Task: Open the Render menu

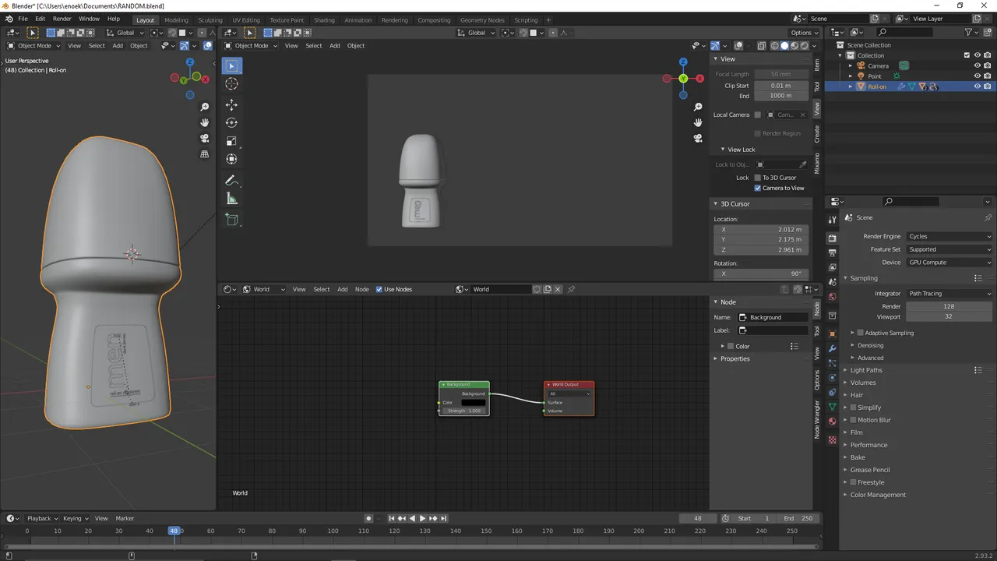Action: (62, 19)
